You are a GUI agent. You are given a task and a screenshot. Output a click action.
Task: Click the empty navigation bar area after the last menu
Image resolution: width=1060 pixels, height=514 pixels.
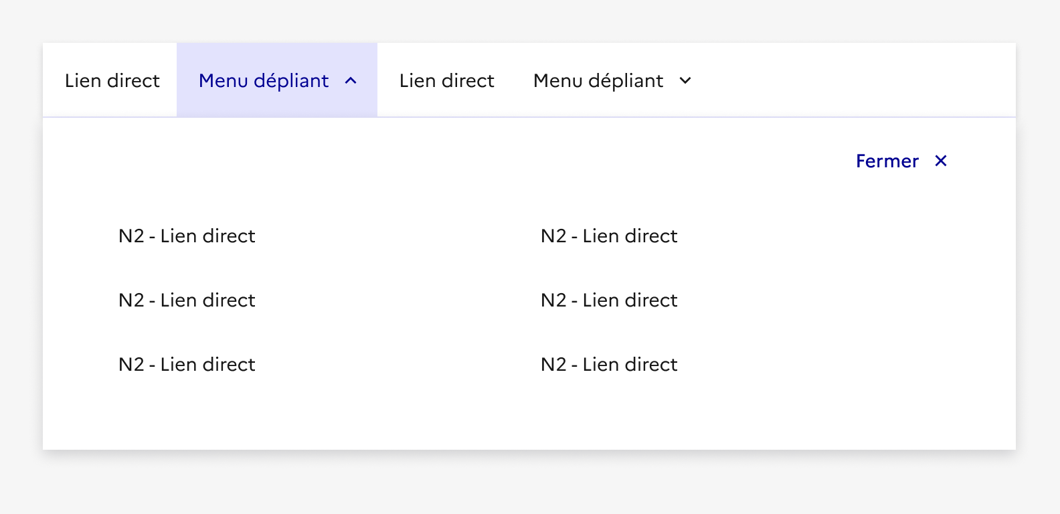pyautogui.click(x=857, y=81)
